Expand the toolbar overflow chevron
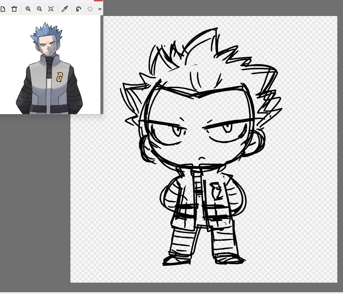The height and width of the screenshot is (294, 343). coord(100,9)
